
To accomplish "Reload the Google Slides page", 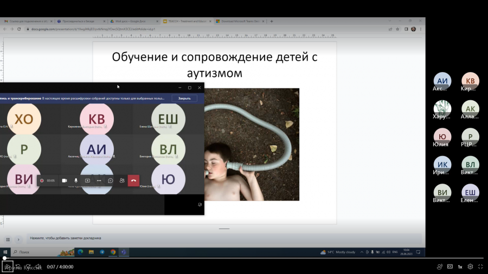I will click(19, 29).
